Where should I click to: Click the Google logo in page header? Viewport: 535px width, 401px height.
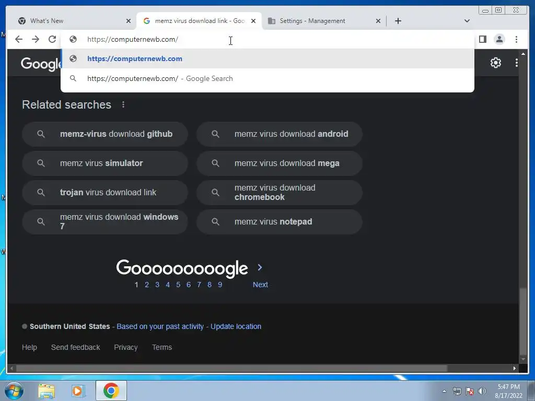pyautogui.click(x=40, y=64)
